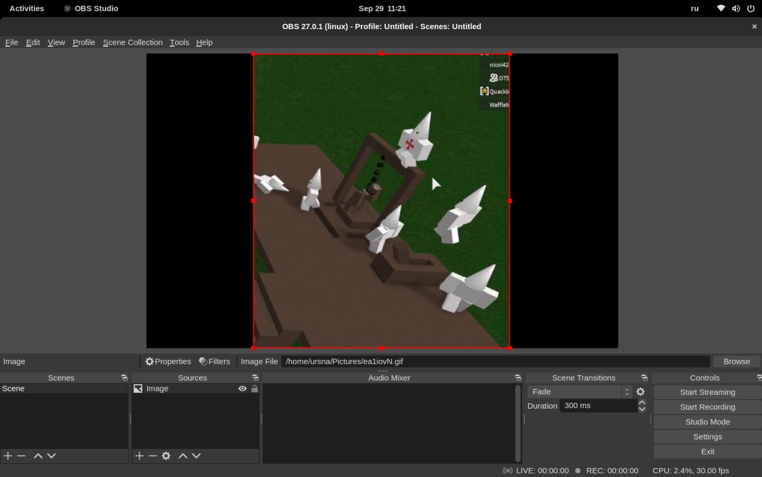Click the top-center red resize handle of the image

pos(382,54)
